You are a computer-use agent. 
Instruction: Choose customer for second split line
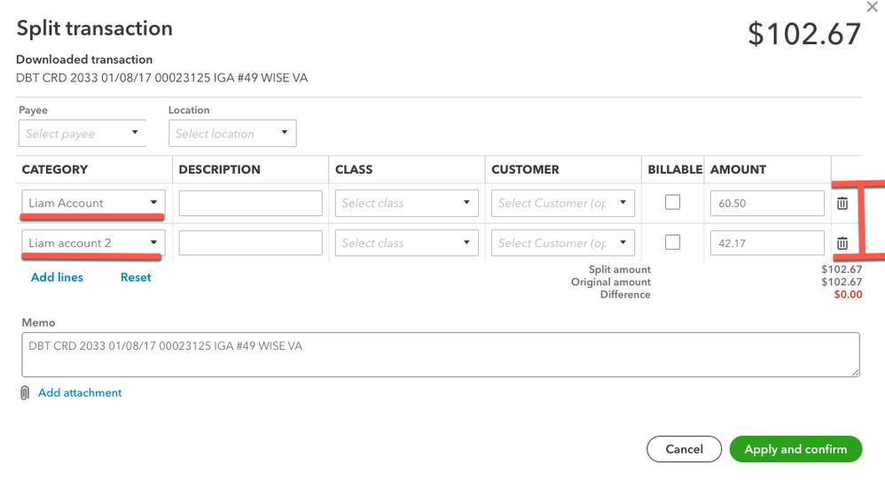click(x=563, y=243)
